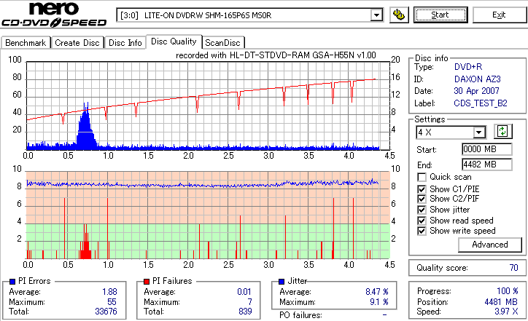Click the PI Failures total 839

245,312
